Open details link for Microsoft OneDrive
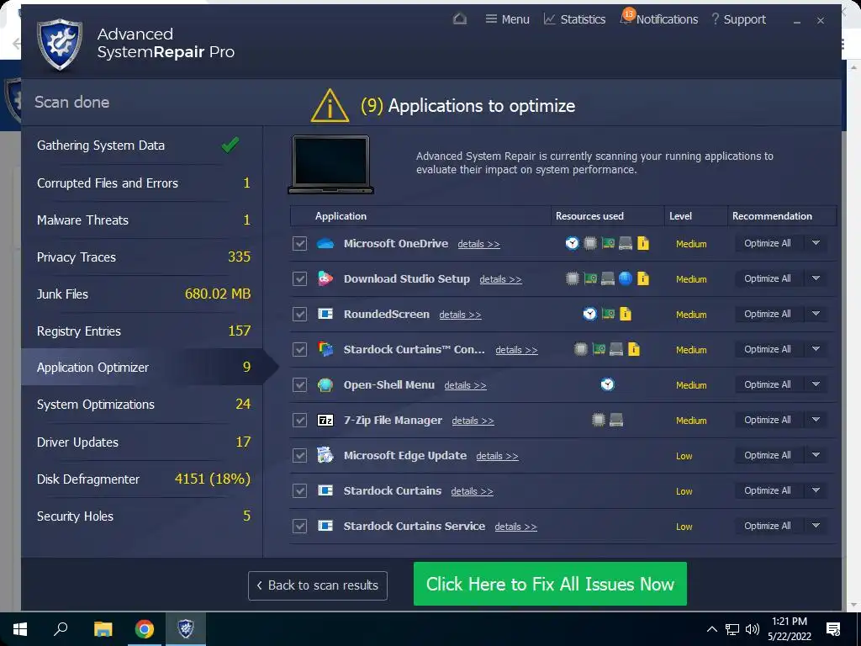Image resolution: width=861 pixels, height=646 pixels. [x=478, y=244]
